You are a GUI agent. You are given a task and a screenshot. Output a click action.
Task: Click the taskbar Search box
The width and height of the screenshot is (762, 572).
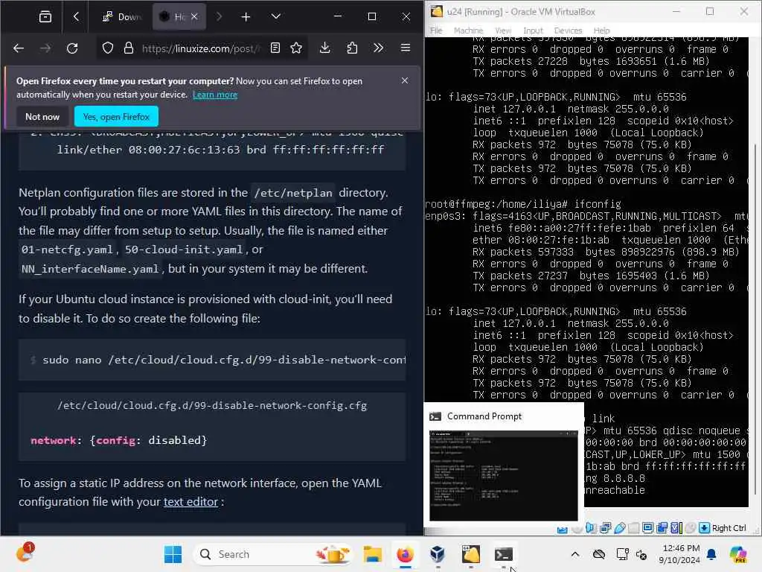pyautogui.click(x=274, y=554)
